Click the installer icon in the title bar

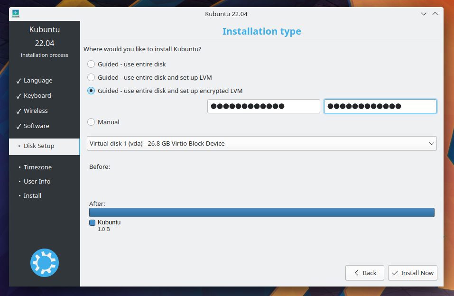[x=16, y=14]
